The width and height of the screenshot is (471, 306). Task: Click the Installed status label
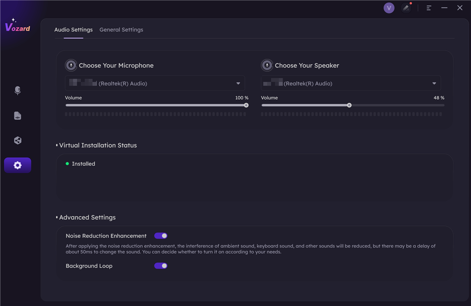click(x=83, y=164)
